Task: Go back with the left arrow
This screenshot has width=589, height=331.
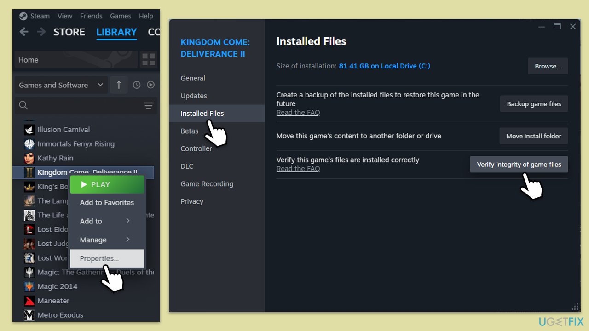Action: click(24, 32)
